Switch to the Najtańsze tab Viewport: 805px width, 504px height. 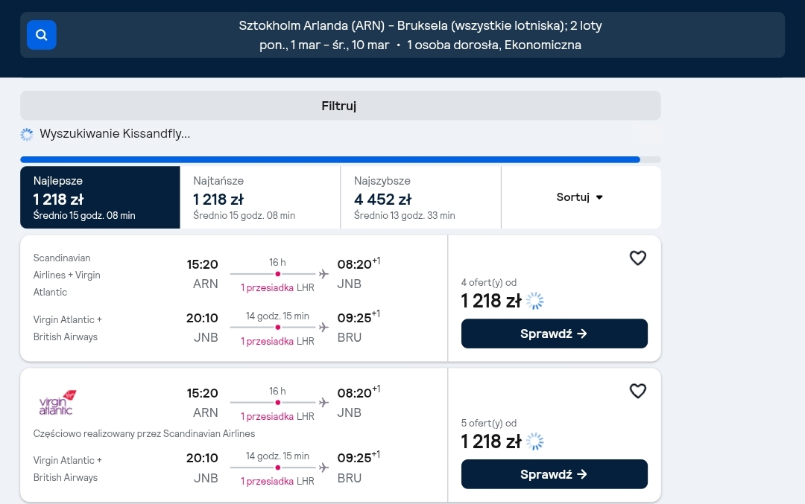coord(260,197)
